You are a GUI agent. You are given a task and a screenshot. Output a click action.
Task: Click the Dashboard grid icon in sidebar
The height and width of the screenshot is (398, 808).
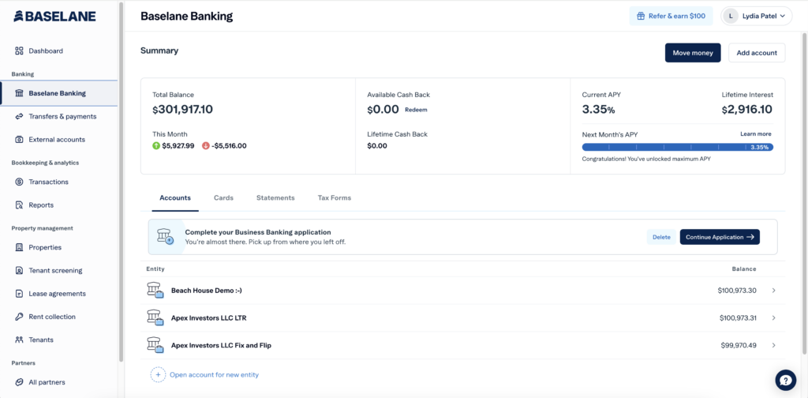(x=19, y=51)
